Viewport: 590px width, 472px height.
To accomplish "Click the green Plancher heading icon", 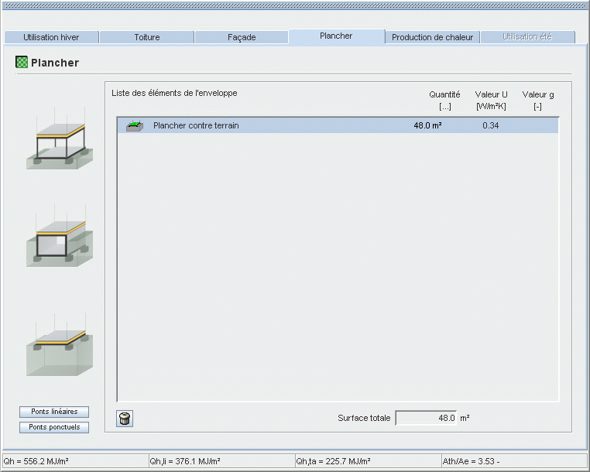I will pos(22,63).
